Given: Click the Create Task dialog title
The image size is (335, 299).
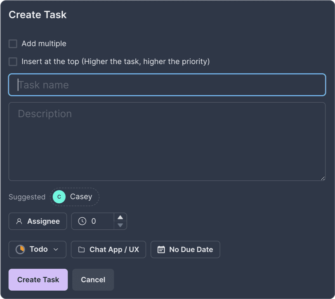Looking at the screenshot, I should point(37,15).
